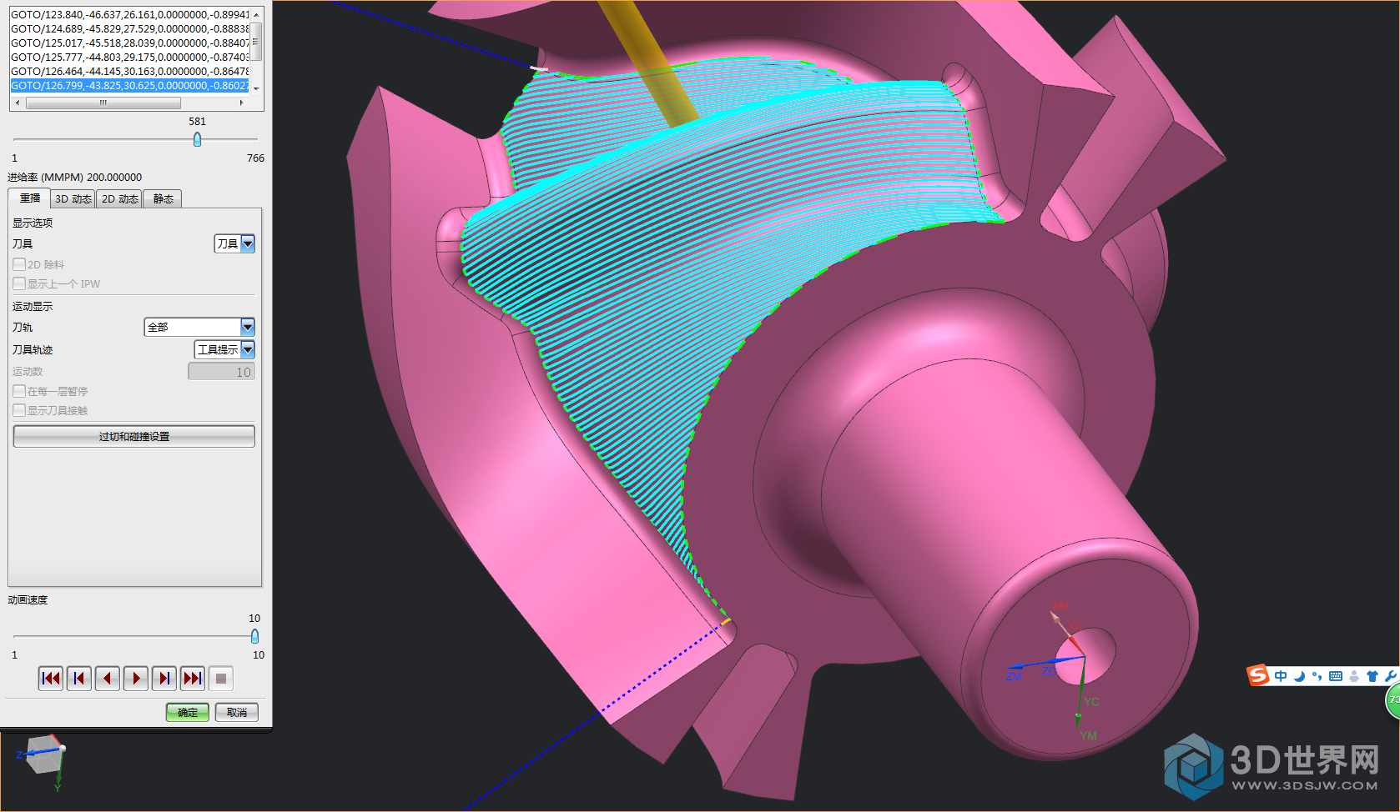Image resolution: width=1400 pixels, height=812 pixels.
Task: Open the Sogou soft keyboard icon
Action: pyautogui.click(x=1336, y=676)
